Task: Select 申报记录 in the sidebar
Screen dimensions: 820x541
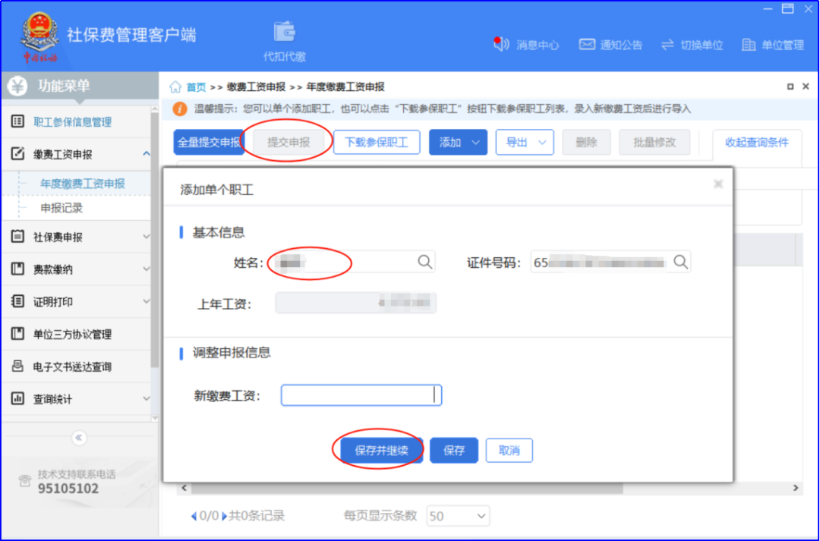Action: coord(61,208)
